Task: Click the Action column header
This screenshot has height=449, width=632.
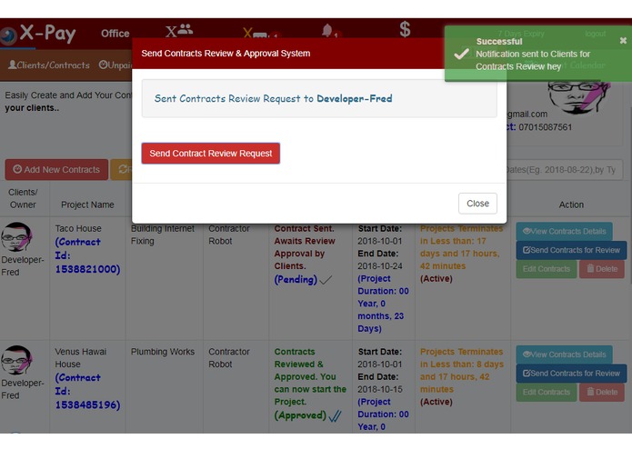Action: [571, 205]
